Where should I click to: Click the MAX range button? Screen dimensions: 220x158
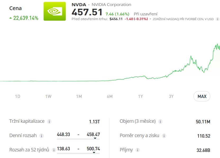[x=202, y=96]
